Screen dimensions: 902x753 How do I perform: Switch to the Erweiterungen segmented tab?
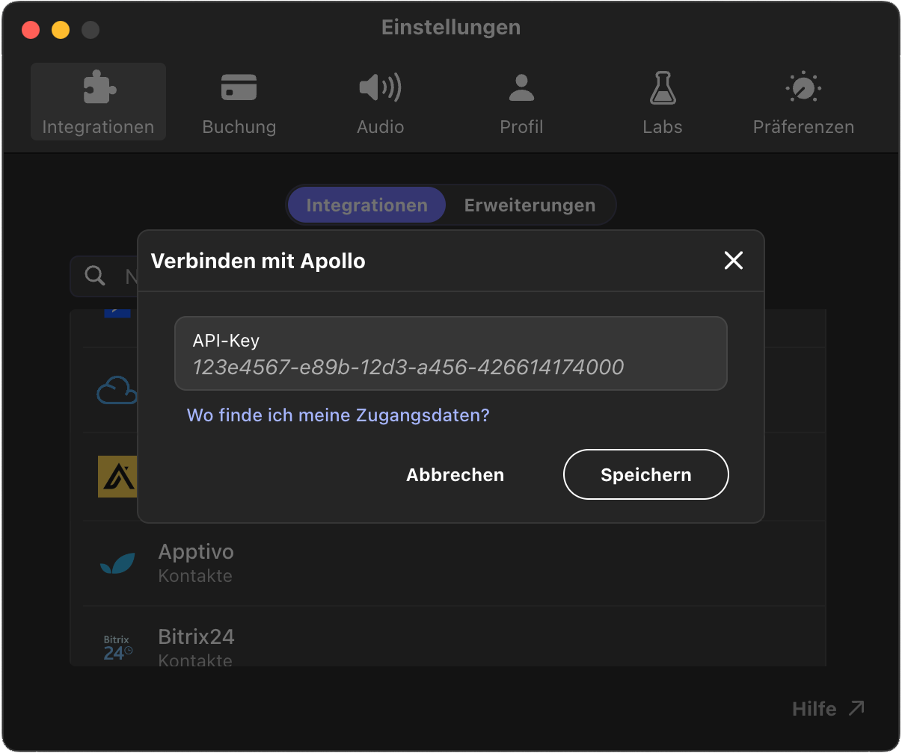coord(530,205)
